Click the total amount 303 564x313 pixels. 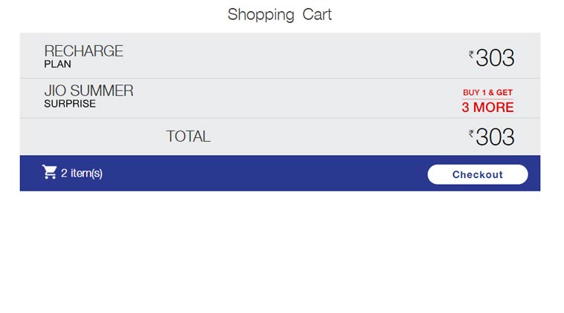point(495,137)
